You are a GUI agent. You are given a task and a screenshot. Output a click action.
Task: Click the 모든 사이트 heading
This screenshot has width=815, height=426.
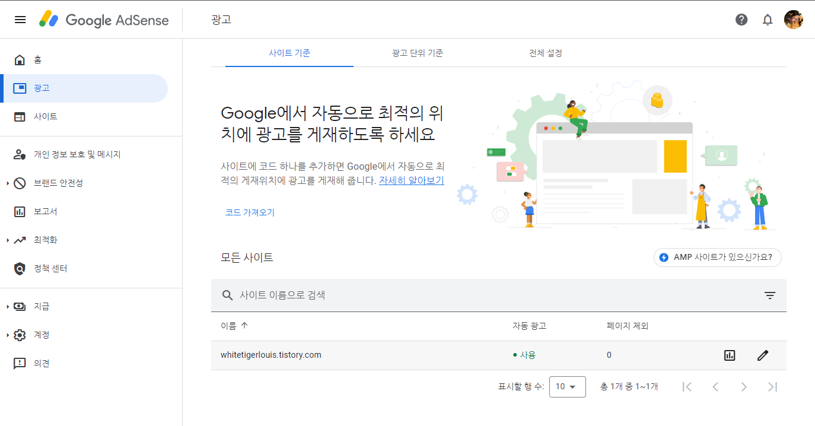coord(247,257)
